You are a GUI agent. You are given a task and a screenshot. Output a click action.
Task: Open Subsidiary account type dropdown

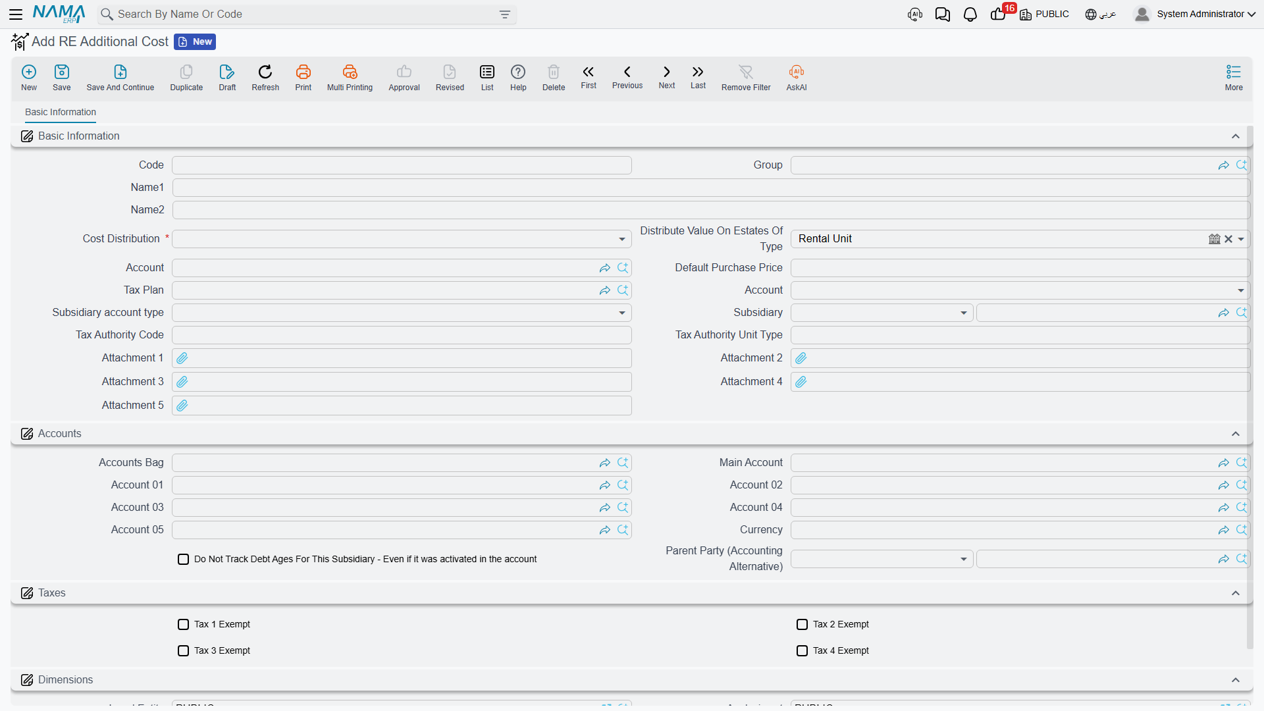point(622,313)
